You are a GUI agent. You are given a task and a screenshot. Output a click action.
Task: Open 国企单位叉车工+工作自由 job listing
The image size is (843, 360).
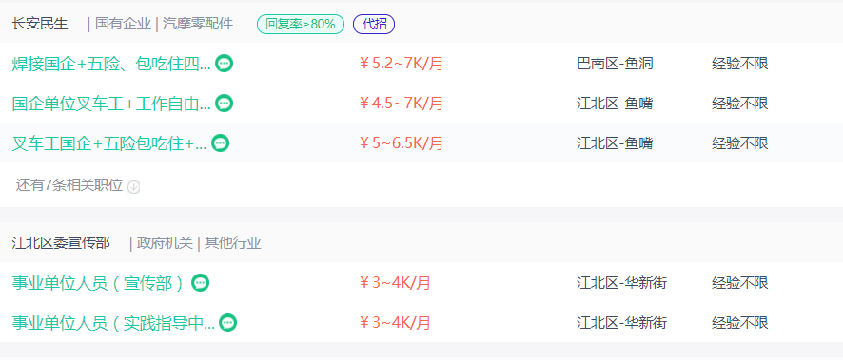click(x=111, y=104)
